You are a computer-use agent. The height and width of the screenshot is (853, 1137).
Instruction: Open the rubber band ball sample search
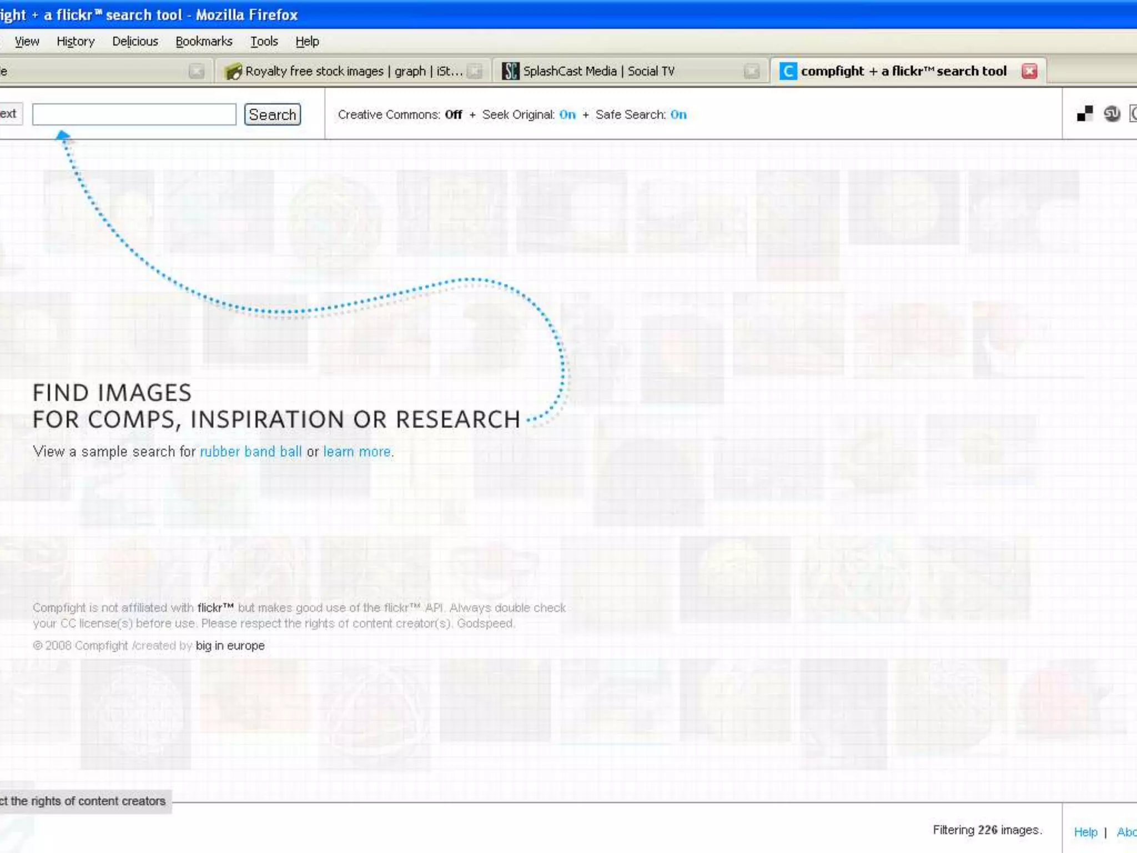[250, 451]
